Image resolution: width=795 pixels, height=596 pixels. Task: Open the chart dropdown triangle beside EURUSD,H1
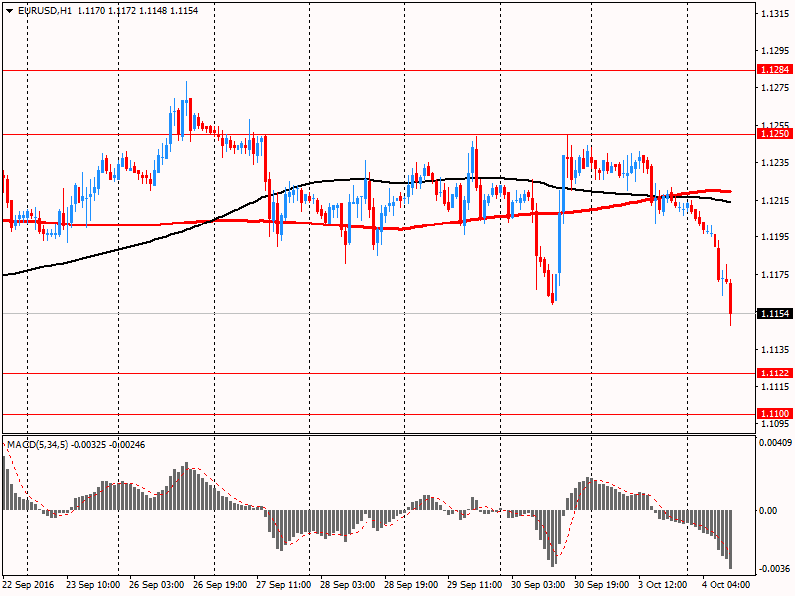[9, 11]
